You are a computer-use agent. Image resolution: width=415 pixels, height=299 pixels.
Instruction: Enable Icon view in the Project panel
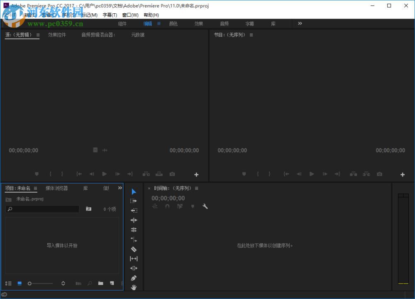coord(20,283)
